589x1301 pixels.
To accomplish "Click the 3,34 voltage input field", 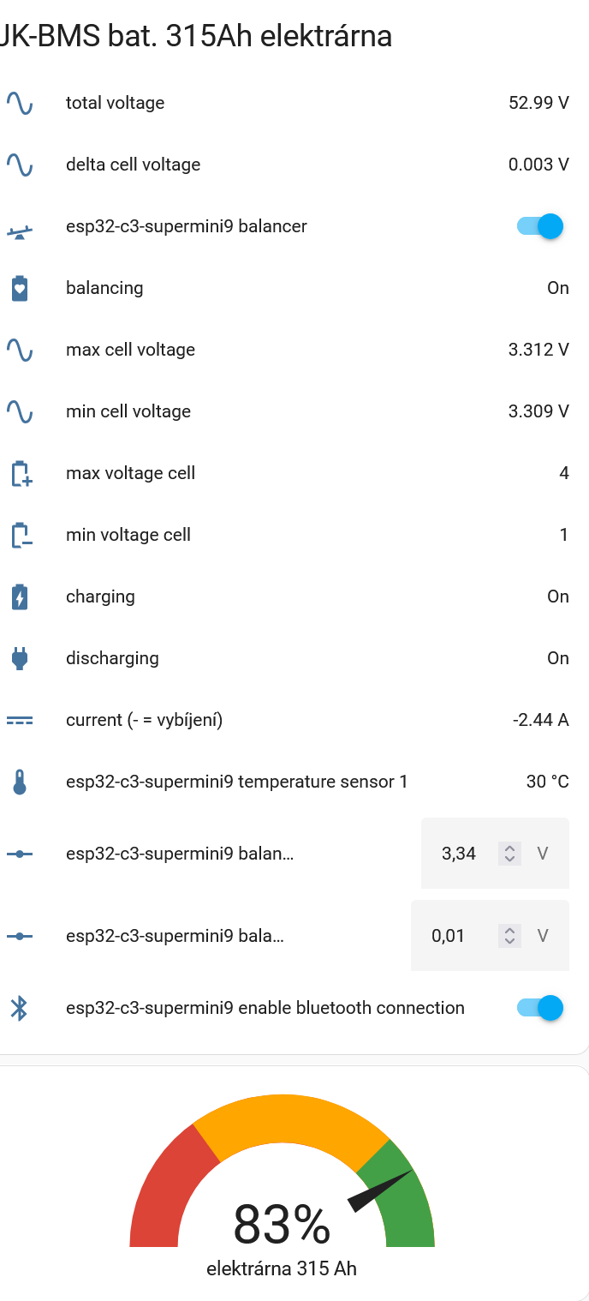I will coord(459,854).
